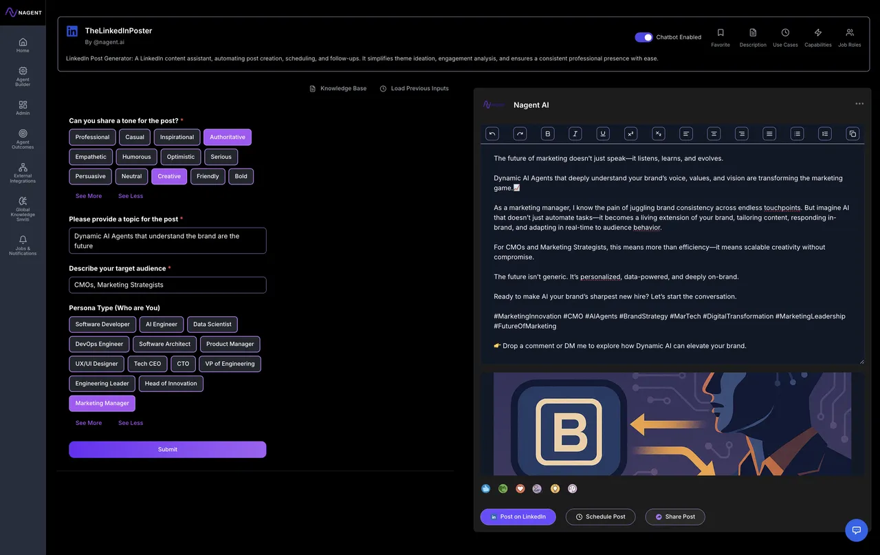This screenshot has width=880, height=555.
Task: Open the Use Cases tab
Action: (785, 37)
